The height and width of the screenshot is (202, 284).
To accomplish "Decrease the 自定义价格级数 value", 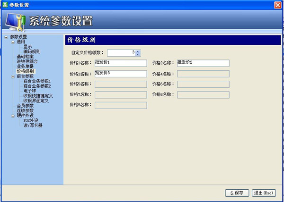I will coord(138,54).
